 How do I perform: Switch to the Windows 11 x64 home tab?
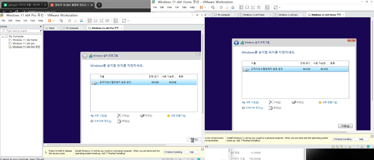(254, 15)
